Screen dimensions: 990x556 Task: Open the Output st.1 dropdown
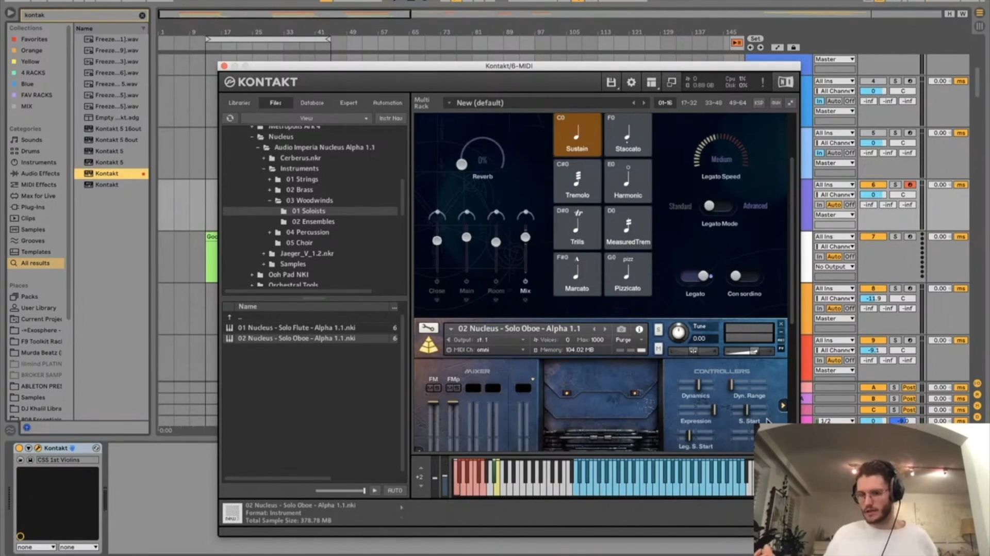(486, 340)
